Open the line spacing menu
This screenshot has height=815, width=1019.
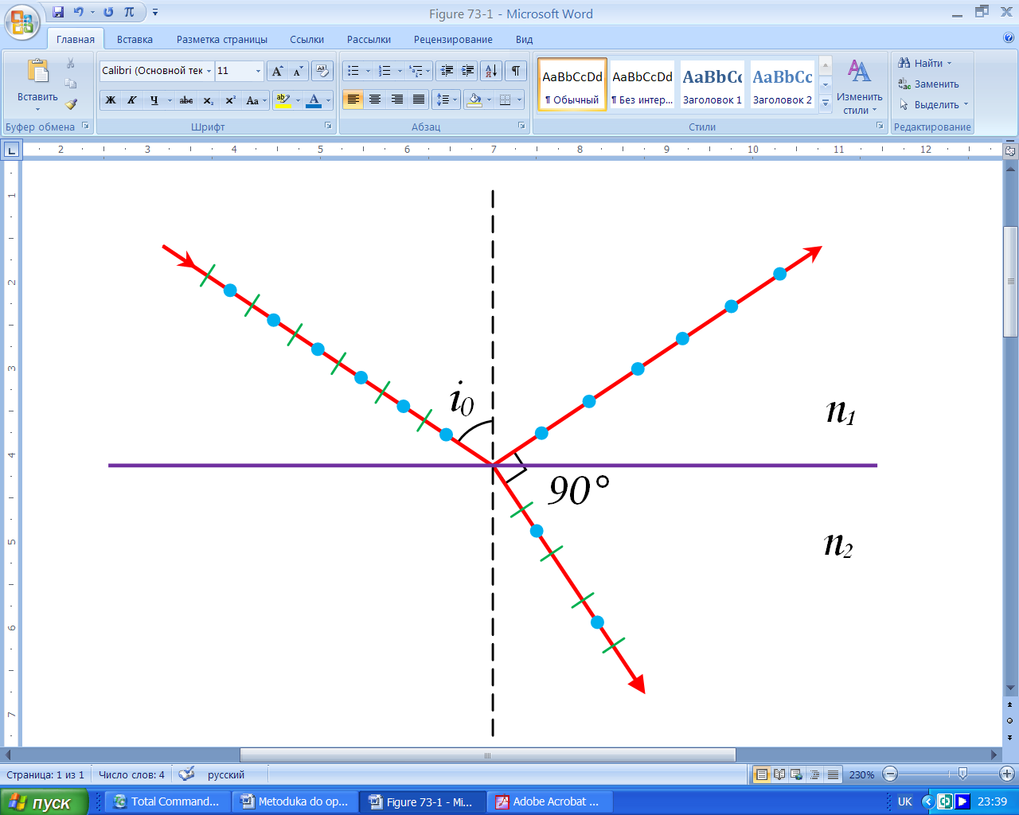pyautogui.click(x=446, y=100)
